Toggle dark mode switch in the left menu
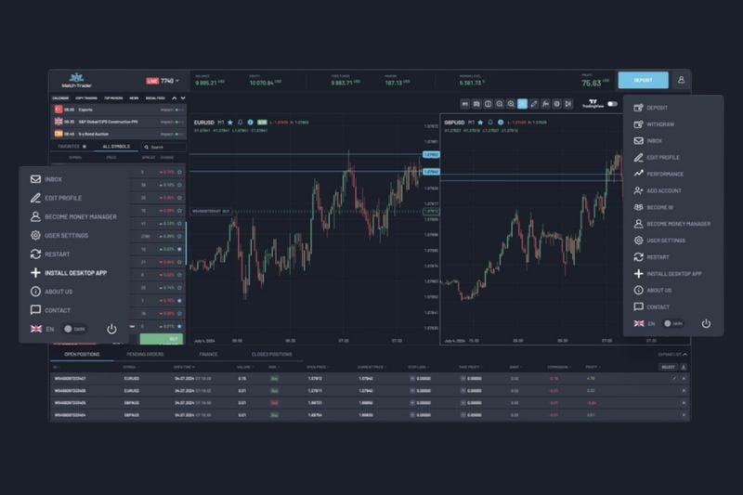Screen dimensions: 743x495 76,329
